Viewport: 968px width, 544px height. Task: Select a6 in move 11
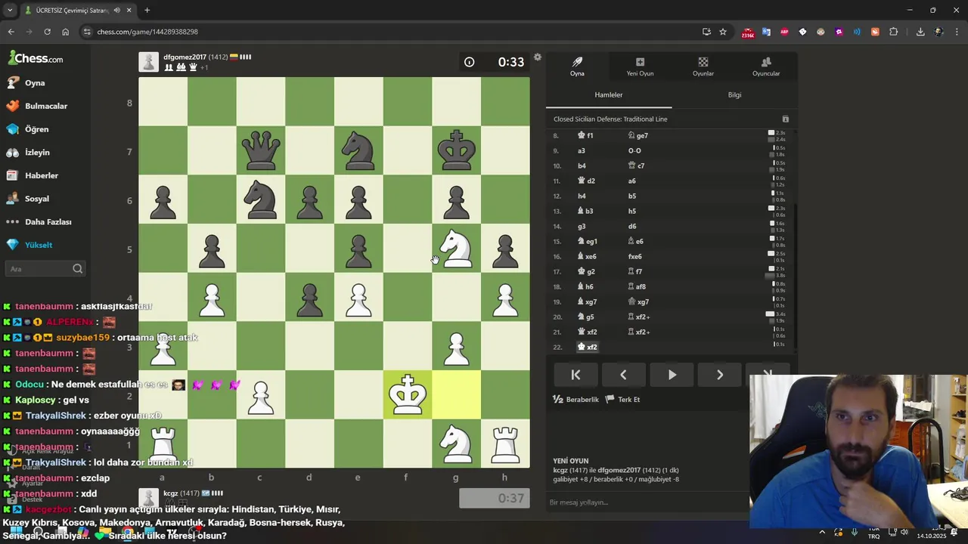point(632,181)
